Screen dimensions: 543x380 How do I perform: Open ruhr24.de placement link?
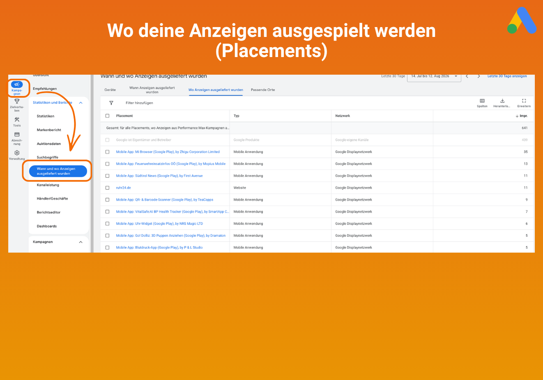click(123, 188)
